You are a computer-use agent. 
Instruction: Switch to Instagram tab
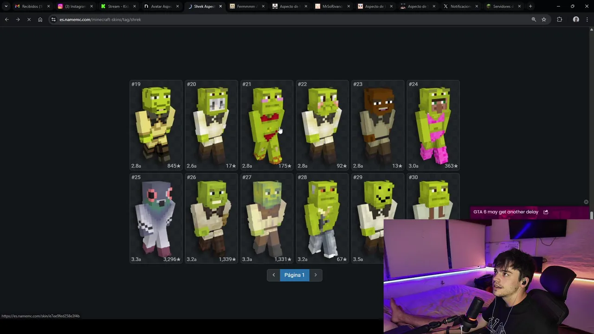[x=75, y=6]
